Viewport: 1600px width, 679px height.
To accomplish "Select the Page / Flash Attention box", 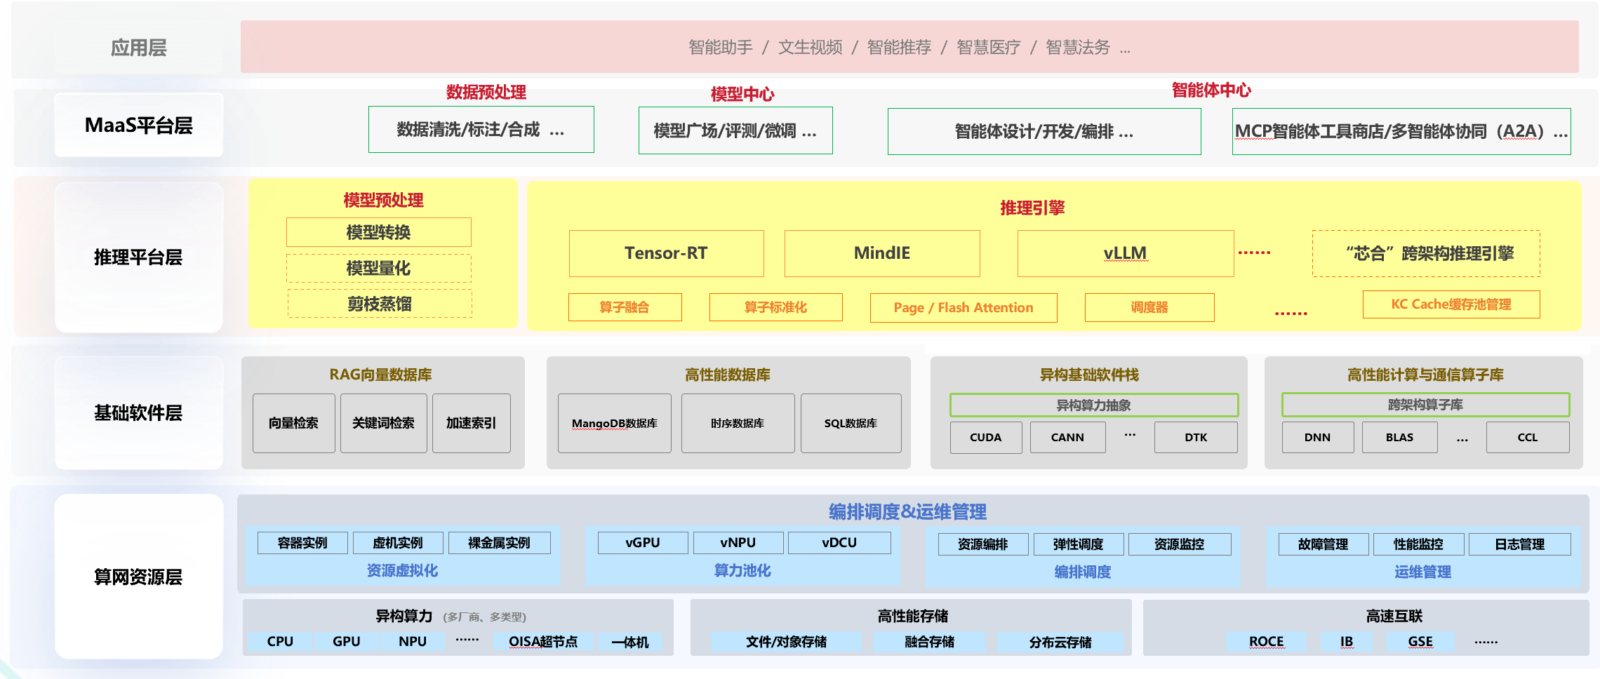I will coord(963,307).
